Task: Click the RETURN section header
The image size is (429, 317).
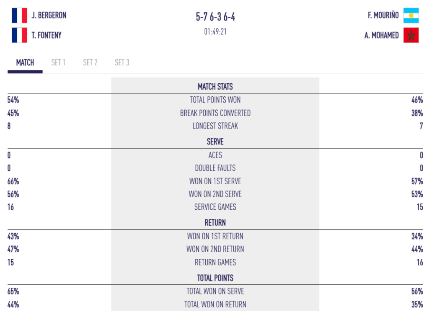Action: pos(215,223)
